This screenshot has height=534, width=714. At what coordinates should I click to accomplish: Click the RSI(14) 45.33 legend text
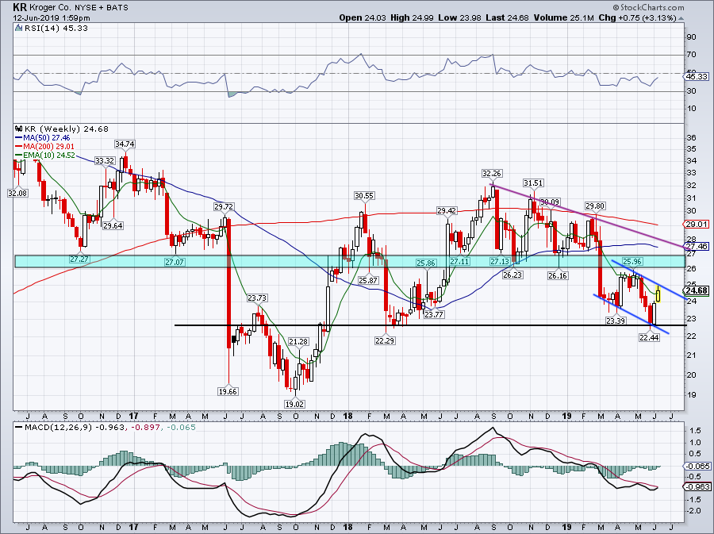(x=56, y=28)
